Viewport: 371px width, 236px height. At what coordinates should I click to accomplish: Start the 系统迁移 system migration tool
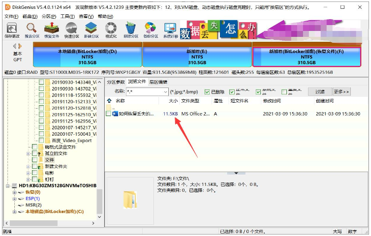[170, 30]
